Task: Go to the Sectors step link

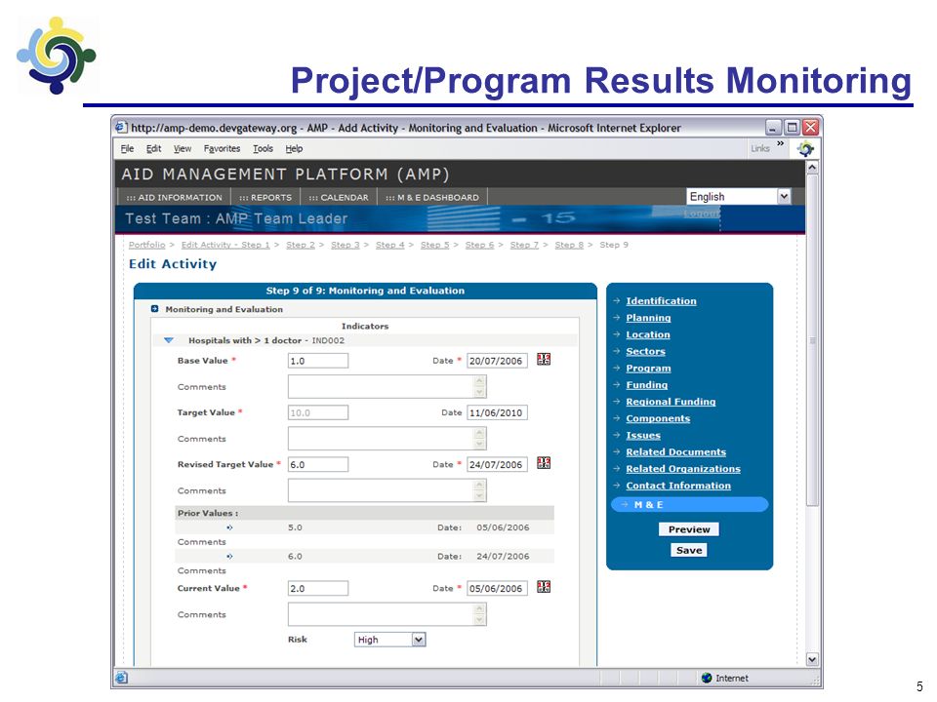Action: [x=645, y=351]
